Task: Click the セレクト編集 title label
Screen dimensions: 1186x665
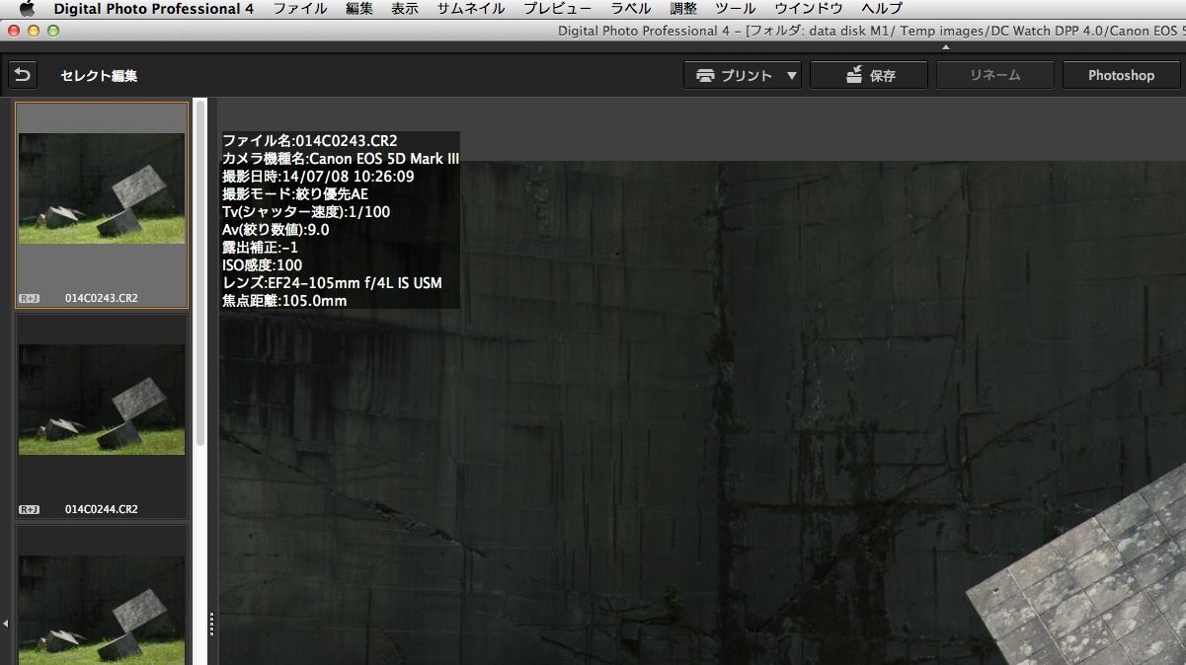Action: coord(99,76)
